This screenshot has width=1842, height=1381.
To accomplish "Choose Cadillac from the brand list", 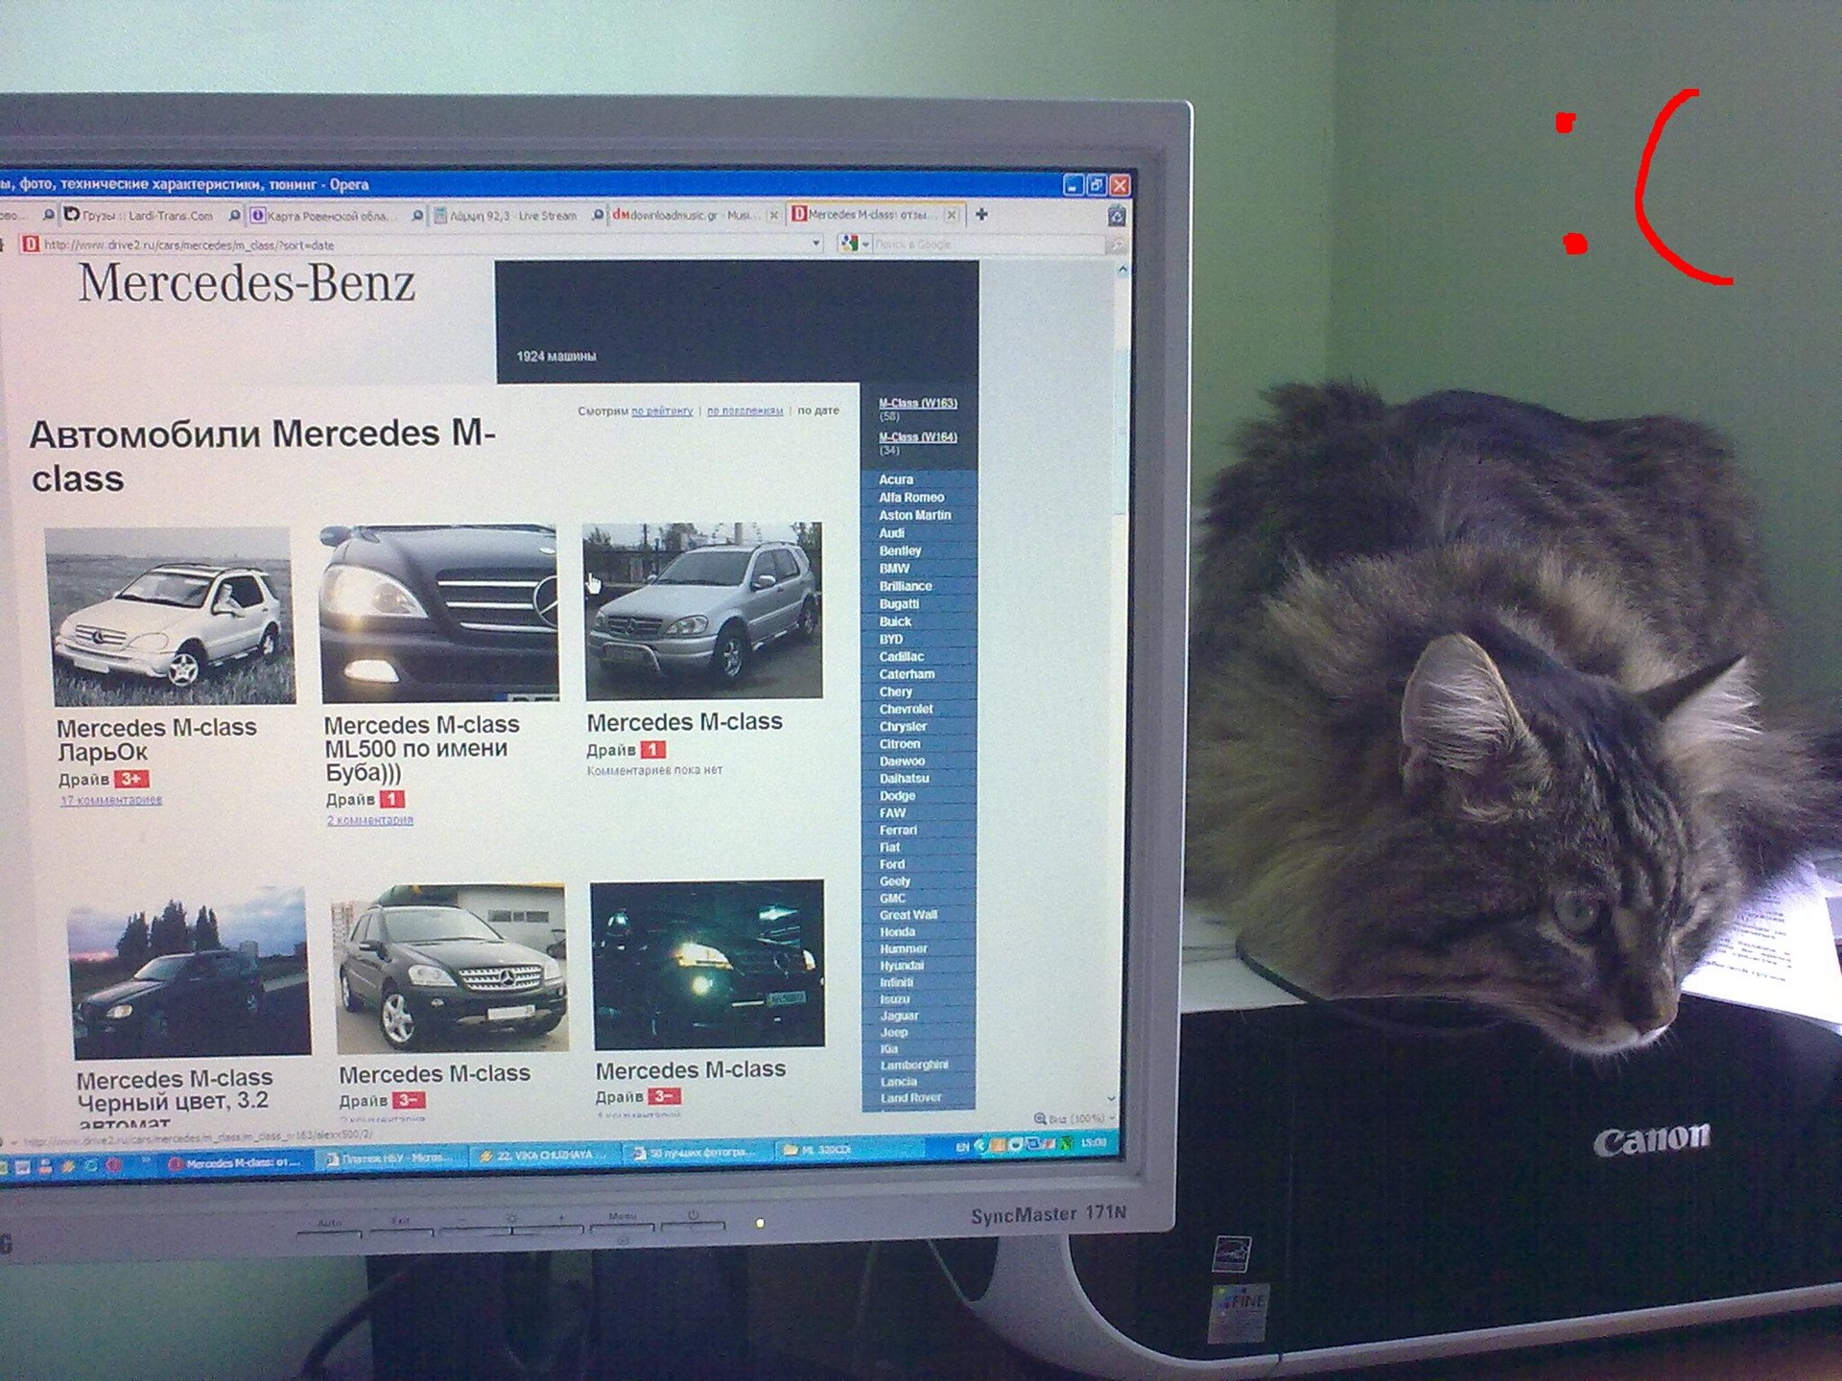I will (x=902, y=657).
